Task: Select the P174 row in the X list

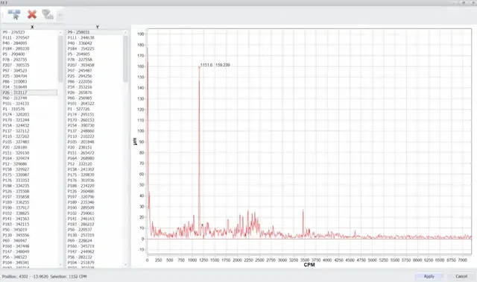Action: 30,114
